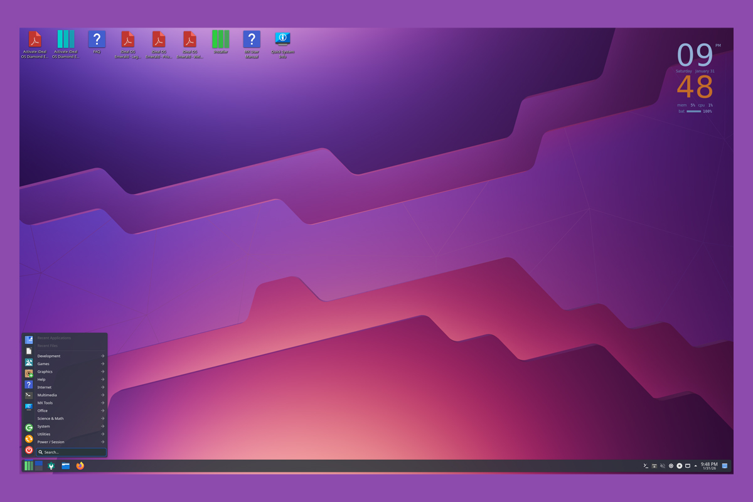This screenshot has width=753, height=502.
Task: Click the orange restart button in menu sidebar
Action: coord(29,439)
